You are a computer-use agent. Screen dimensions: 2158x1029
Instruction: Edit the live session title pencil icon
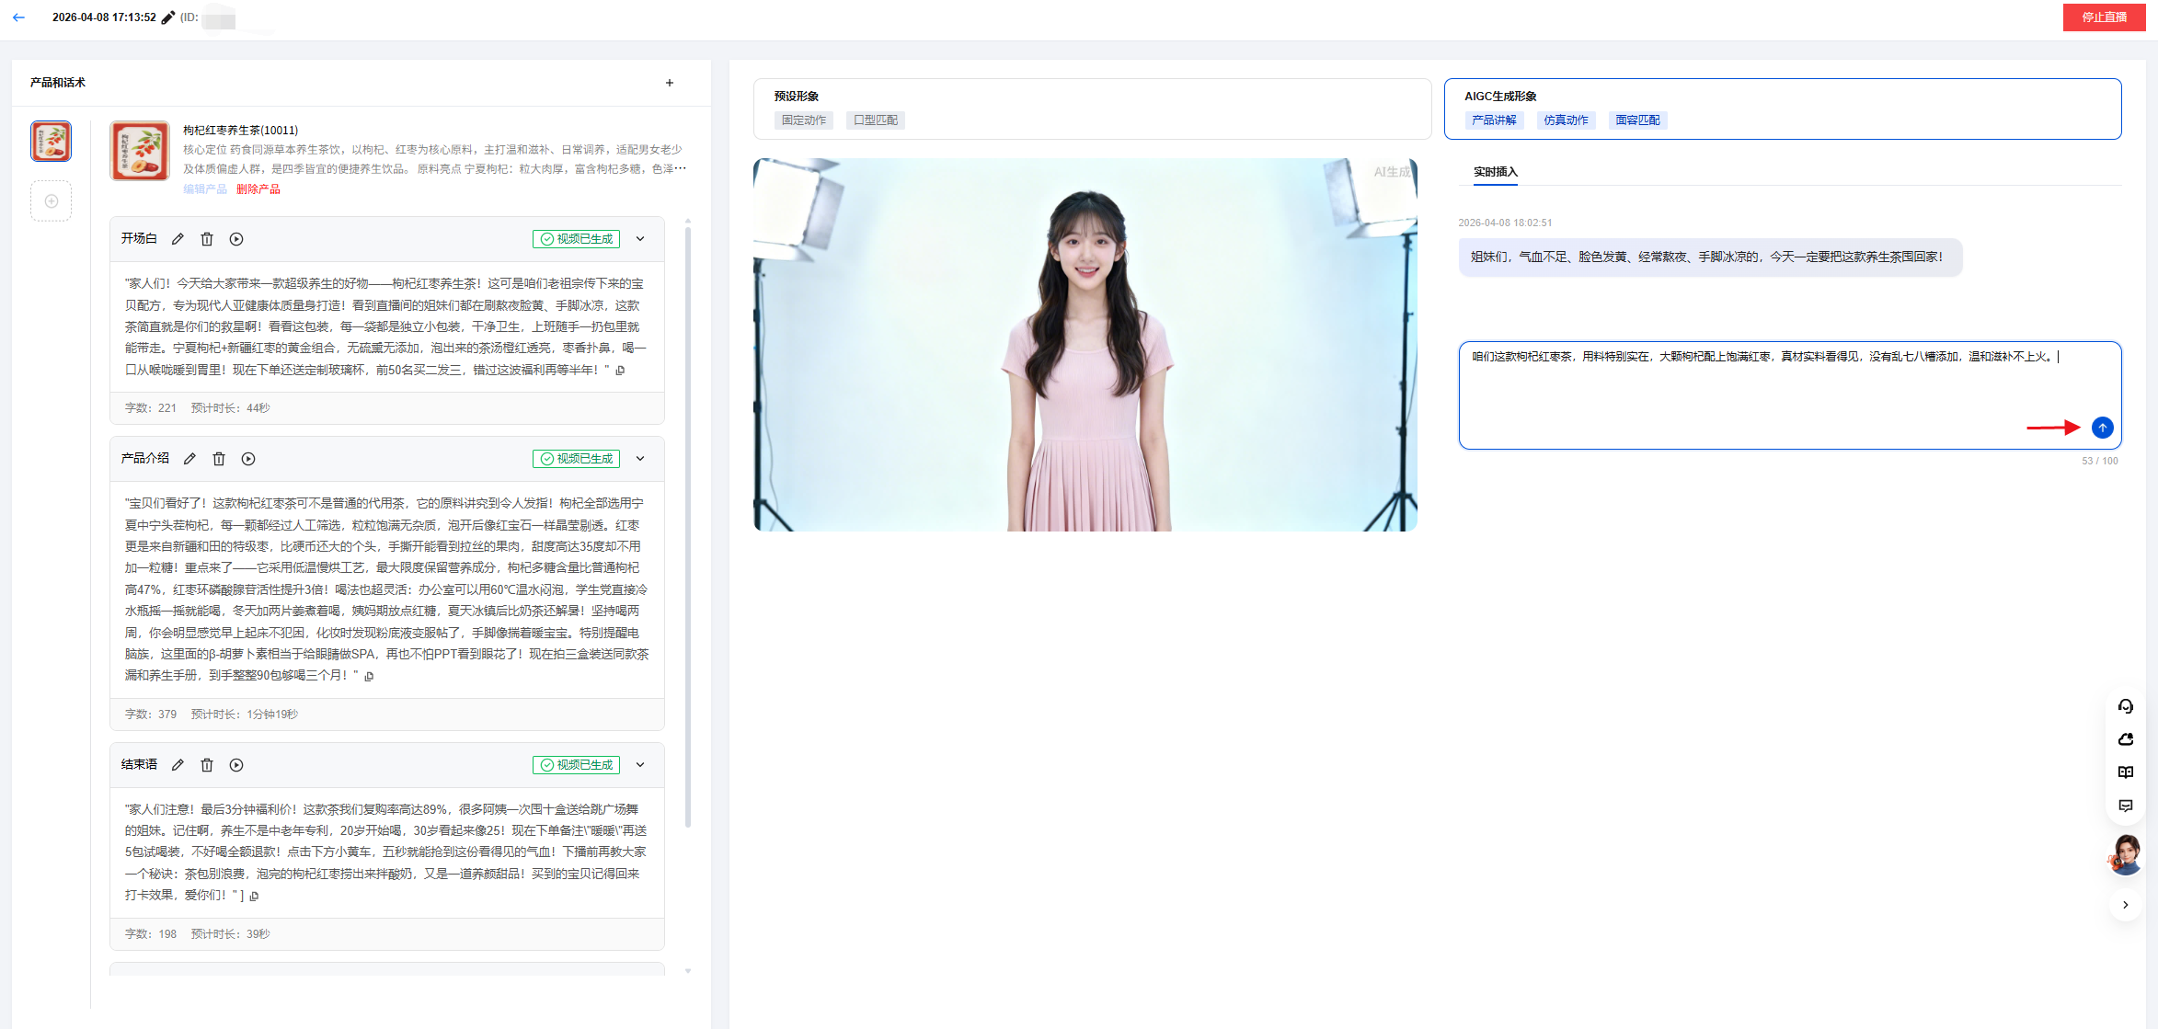click(167, 17)
